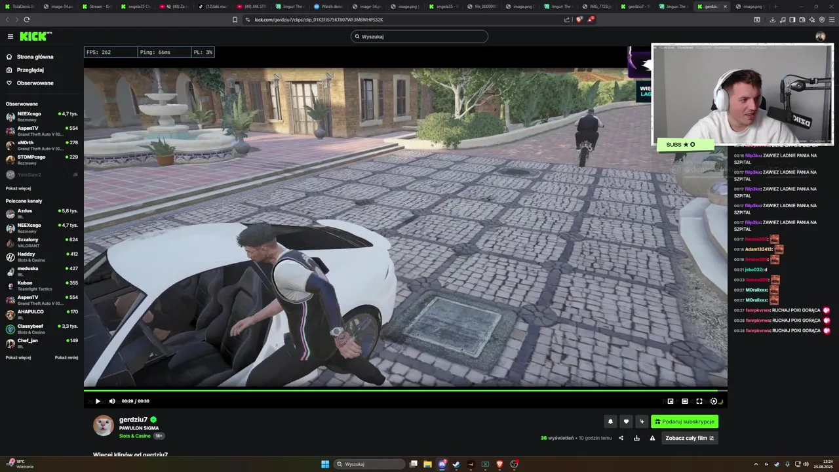Click Podaruj subskrypcje button

(684, 422)
